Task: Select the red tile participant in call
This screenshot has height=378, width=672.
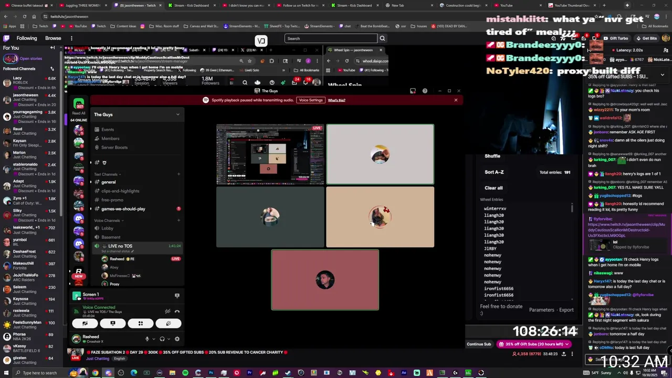Action: pyautogui.click(x=325, y=280)
